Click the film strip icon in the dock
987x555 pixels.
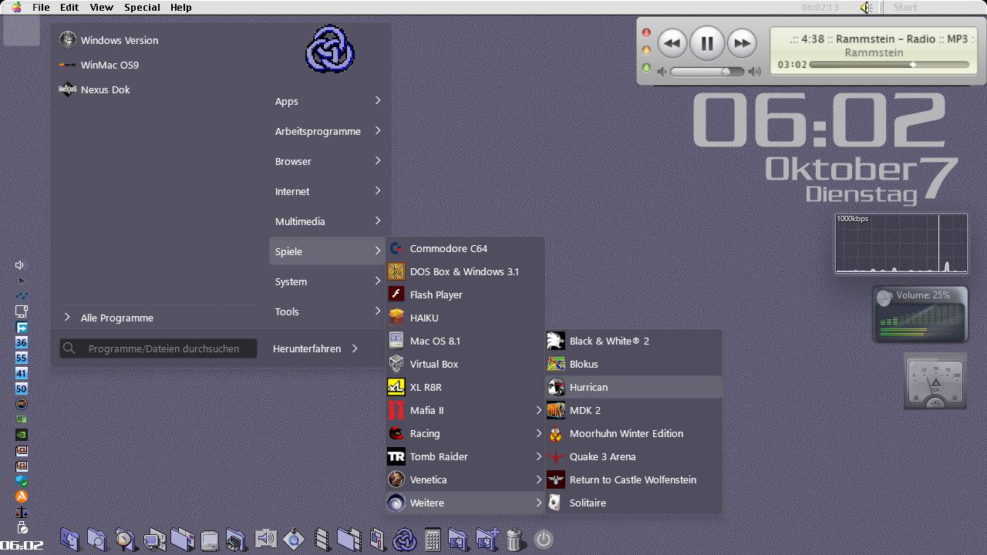pyautogui.click(x=322, y=540)
